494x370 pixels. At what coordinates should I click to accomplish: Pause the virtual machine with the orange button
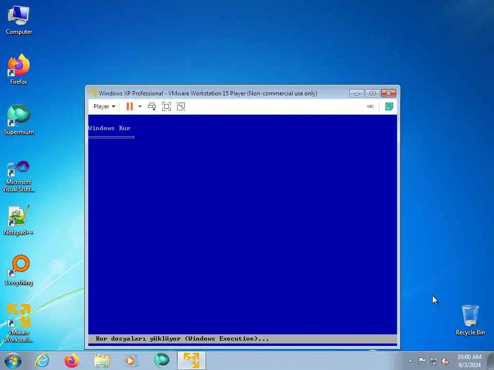tap(129, 106)
